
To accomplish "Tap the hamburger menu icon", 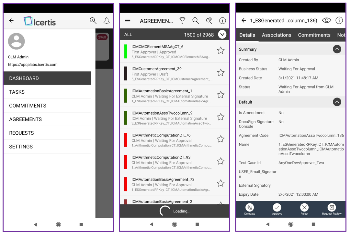I will point(128,21).
